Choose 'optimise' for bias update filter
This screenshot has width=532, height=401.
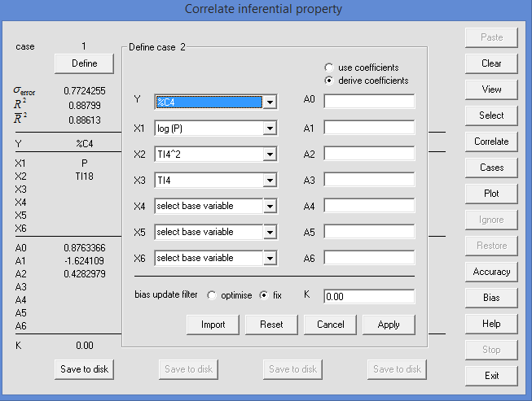[x=212, y=295]
